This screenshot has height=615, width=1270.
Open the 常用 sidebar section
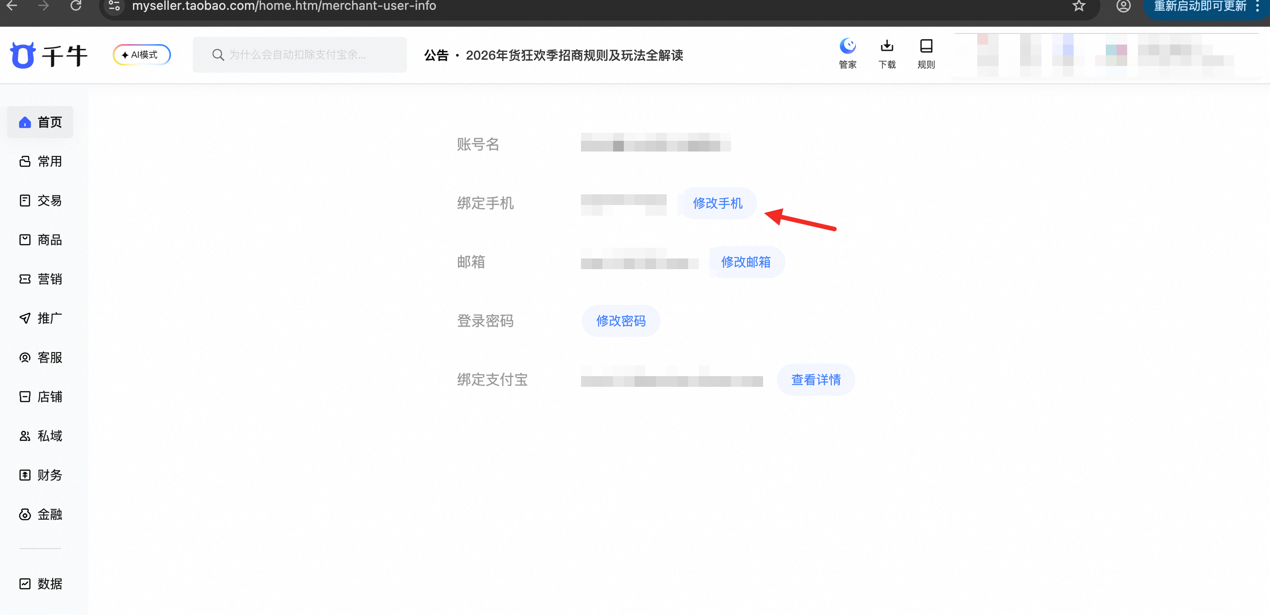[41, 161]
